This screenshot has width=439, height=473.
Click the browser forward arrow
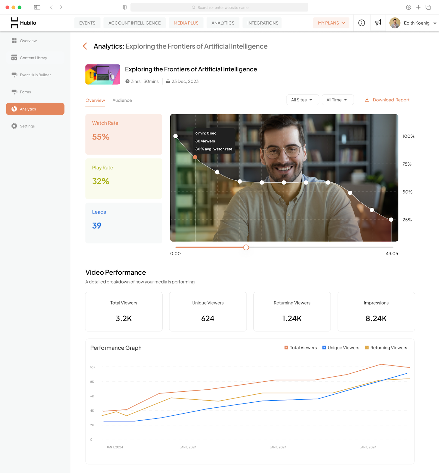pos(61,7)
